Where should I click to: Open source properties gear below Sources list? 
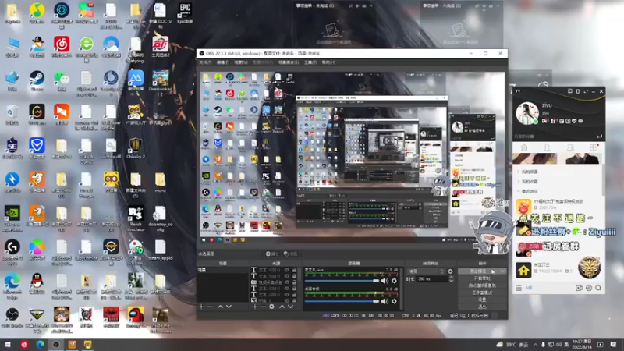[271, 307]
